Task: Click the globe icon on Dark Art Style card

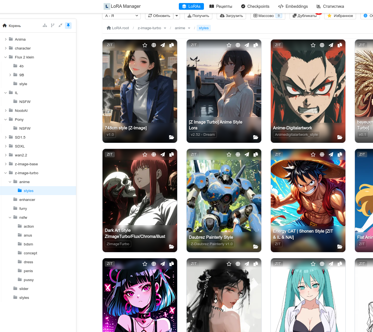Action: point(154,154)
